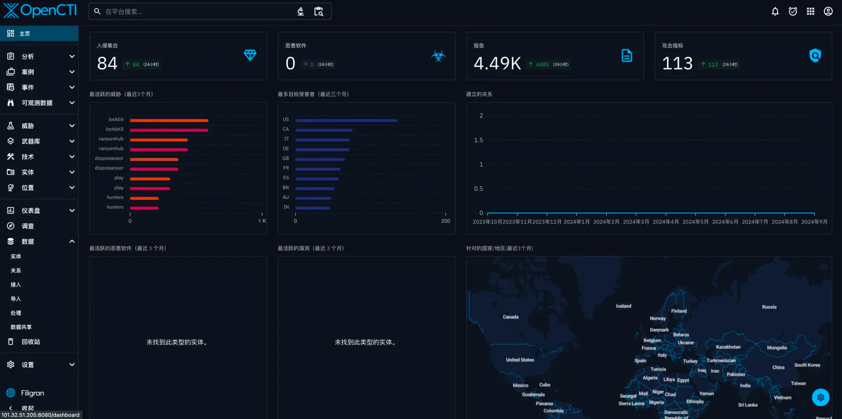Open the 回收站 menu item
842x419 pixels.
point(39,342)
